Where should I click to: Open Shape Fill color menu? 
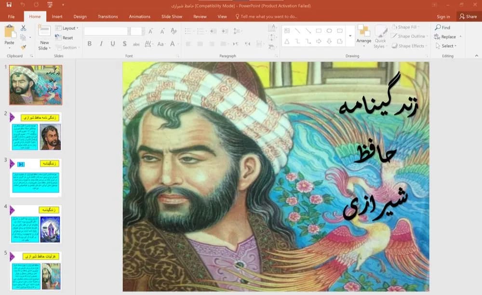click(406, 27)
